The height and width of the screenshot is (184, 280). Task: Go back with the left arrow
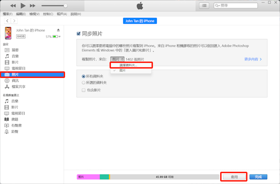[7, 21]
